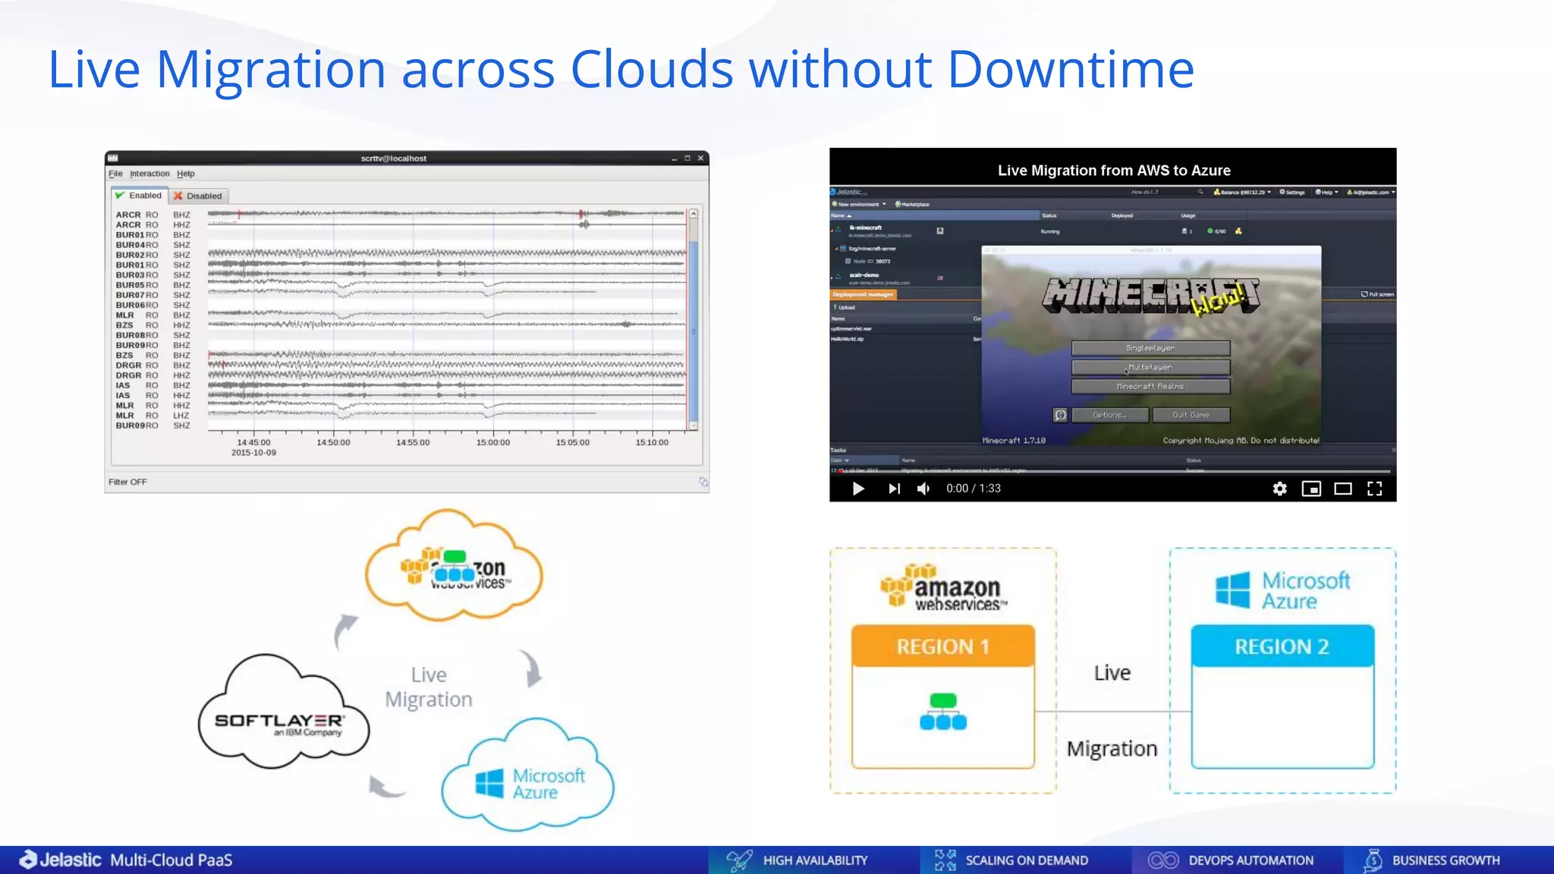Click the Minecraft language globe icon
Image resolution: width=1554 pixels, height=874 pixels.
coord(1060,415)
